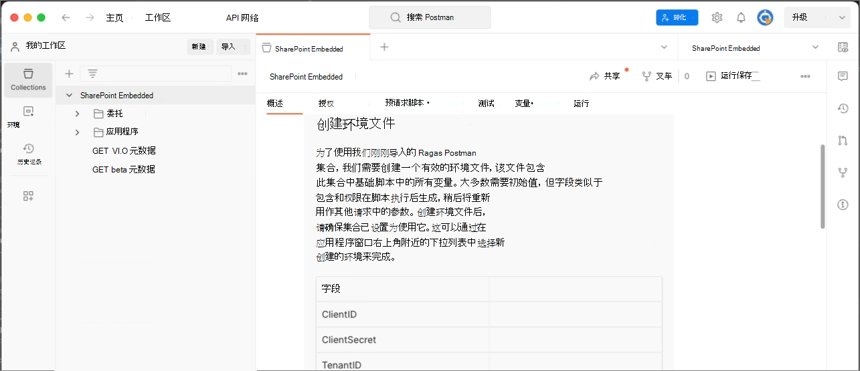Click the 我的工作区 workspace name

[46, 45]
